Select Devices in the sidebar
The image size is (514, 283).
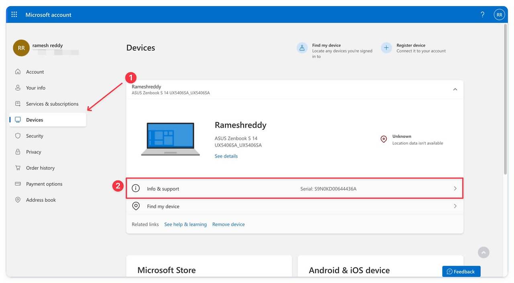pos(48,120)
